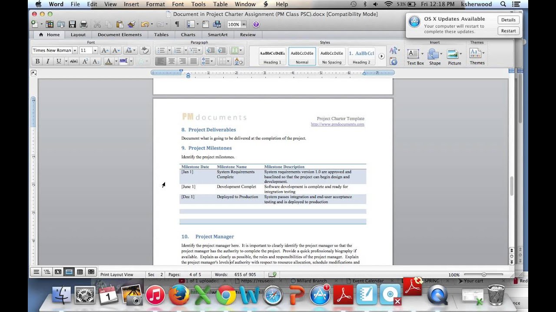Open the pmdocuments.com hyperlink
Image resolution: width=556 pixels, height=312 pixels.
(x=338, y=124)
